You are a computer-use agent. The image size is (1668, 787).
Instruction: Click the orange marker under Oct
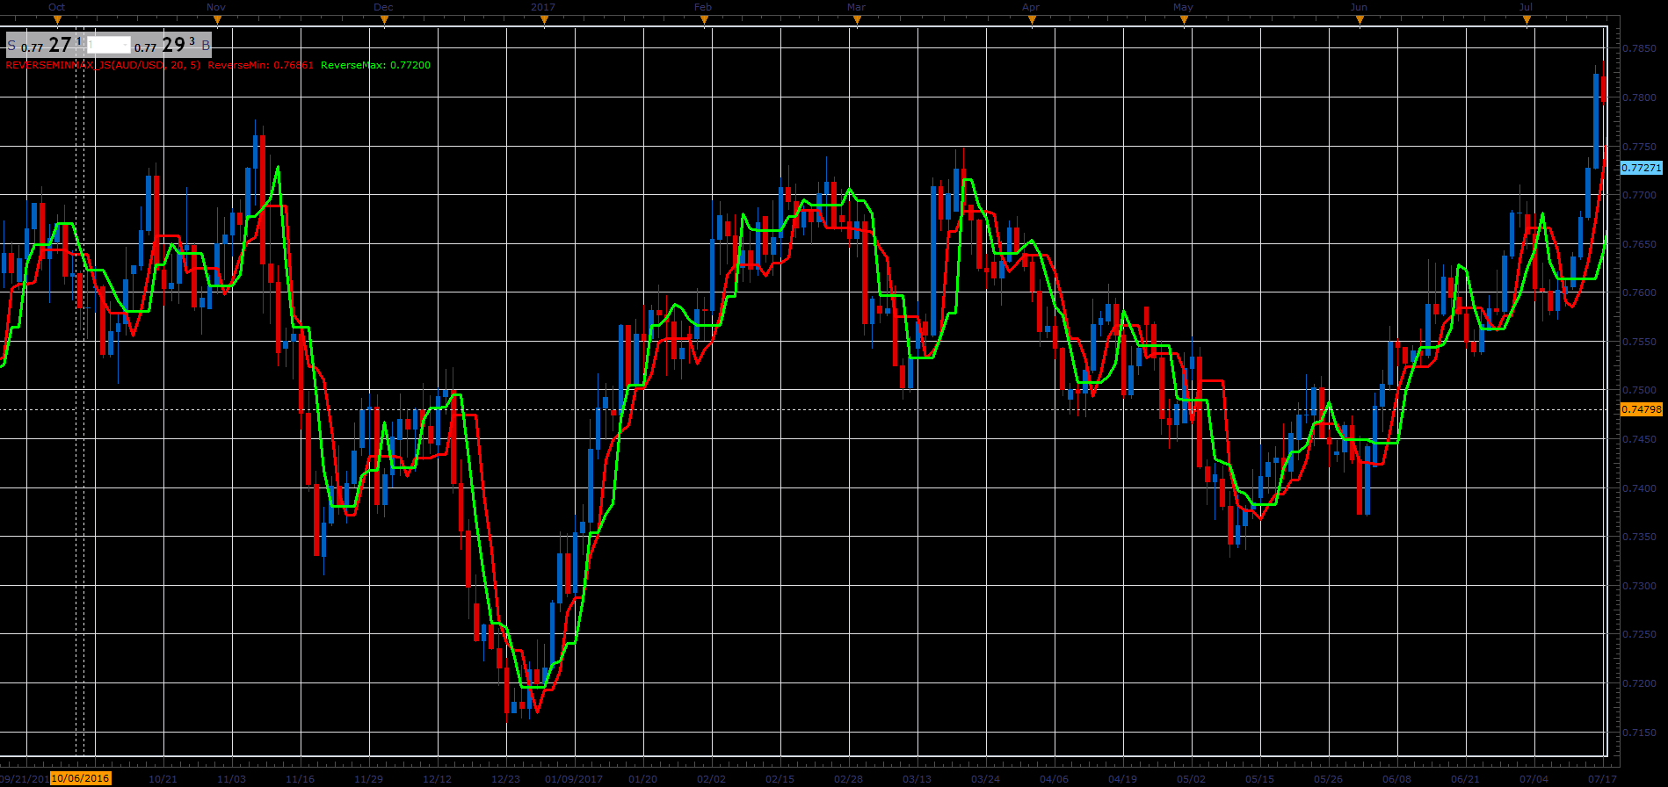(57, 19)
